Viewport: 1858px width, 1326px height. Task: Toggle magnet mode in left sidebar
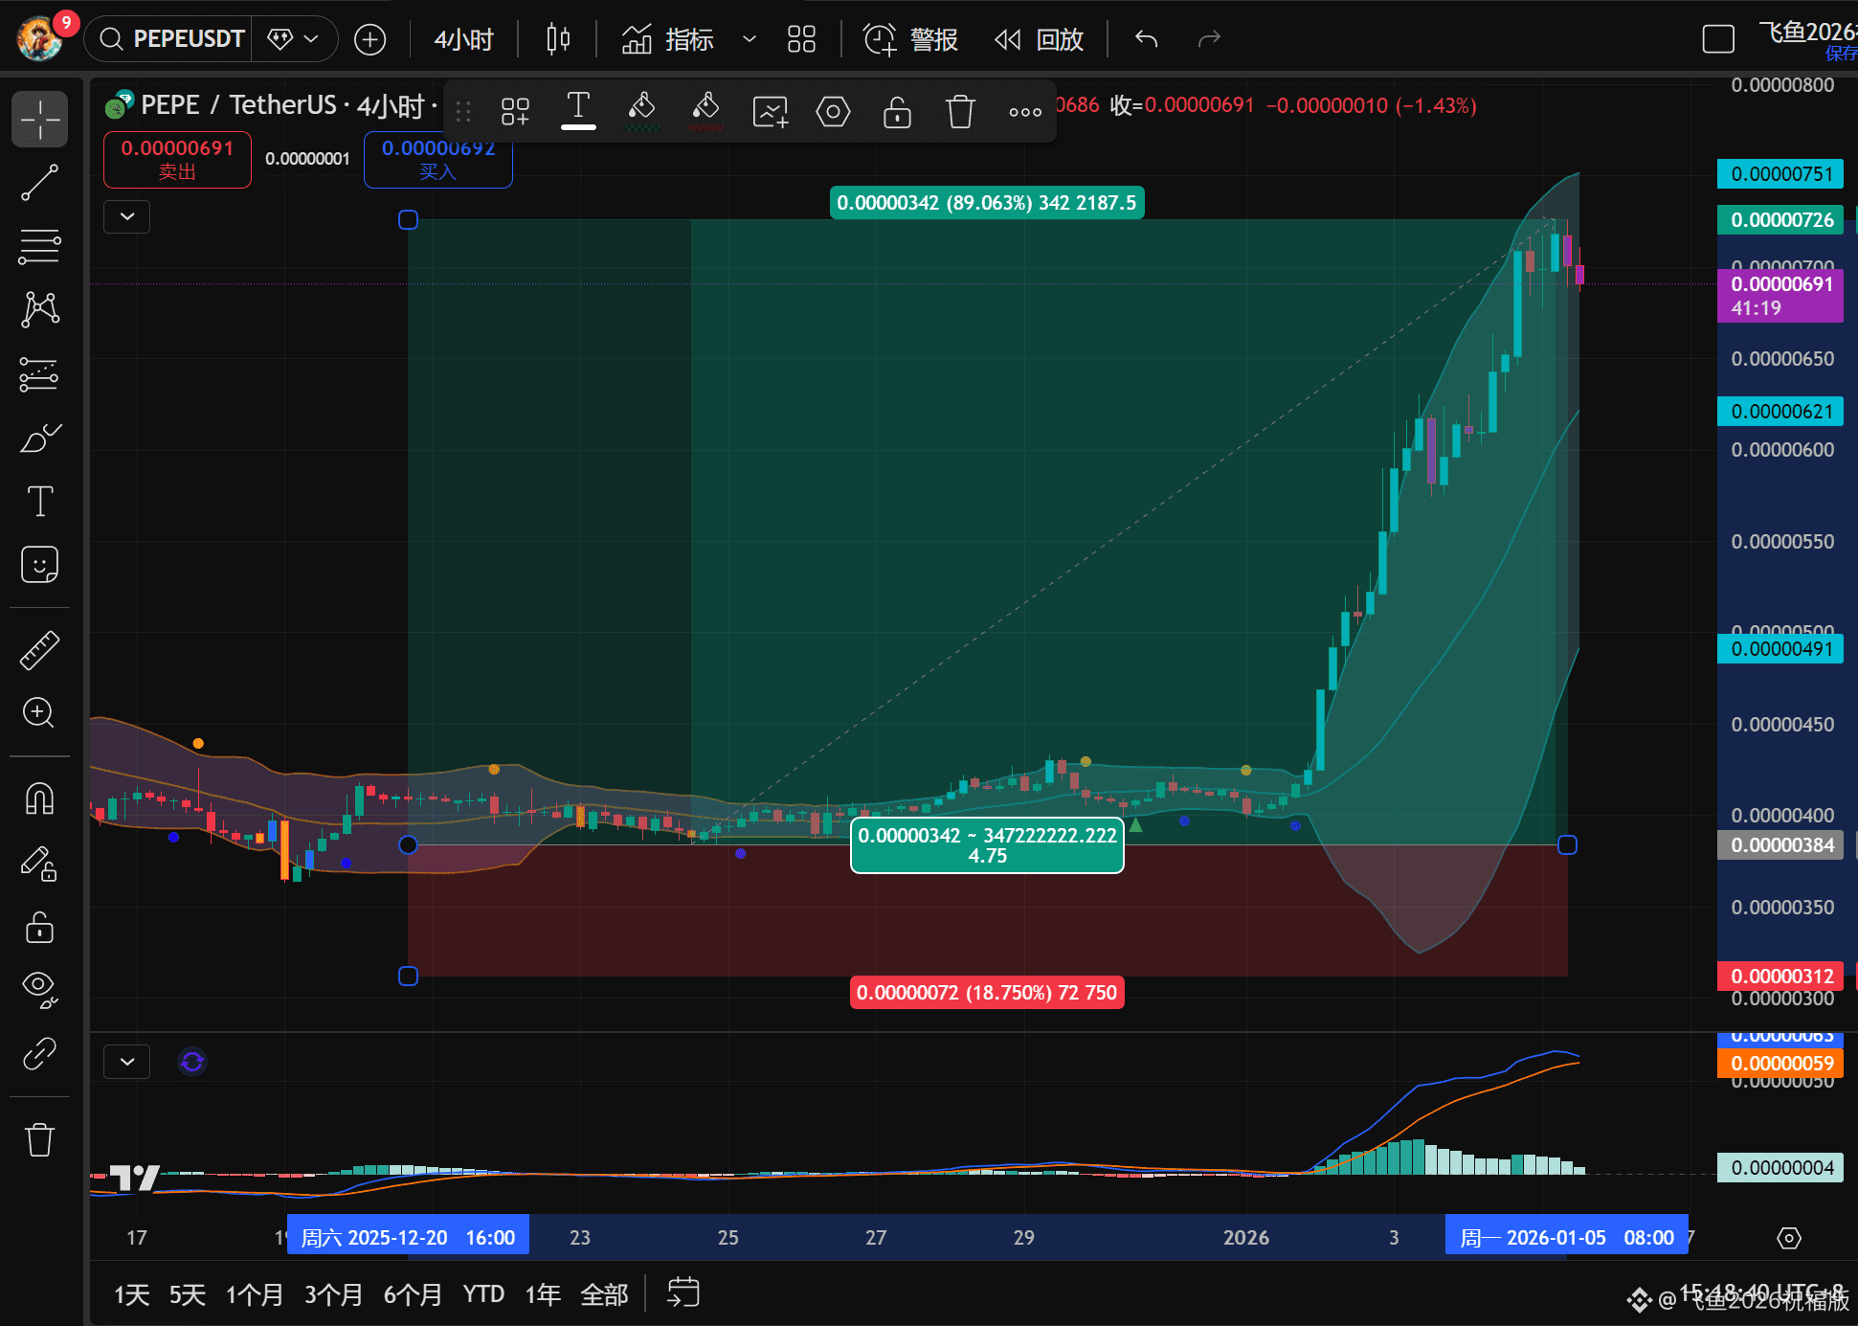coord(39,798)
